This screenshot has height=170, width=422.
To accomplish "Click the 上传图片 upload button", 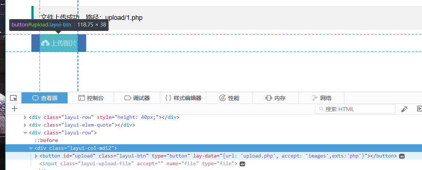I will click(x=59, y=43).
